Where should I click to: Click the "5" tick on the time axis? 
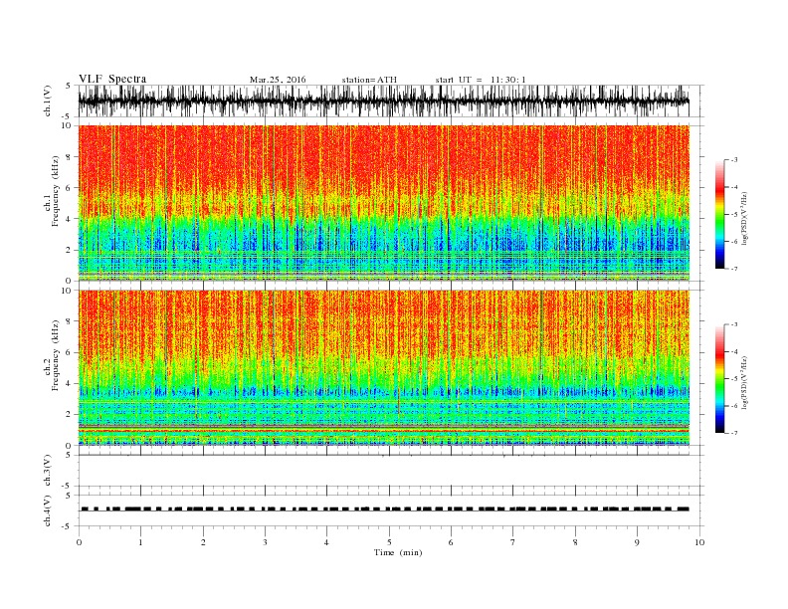[x=389, y=542]
